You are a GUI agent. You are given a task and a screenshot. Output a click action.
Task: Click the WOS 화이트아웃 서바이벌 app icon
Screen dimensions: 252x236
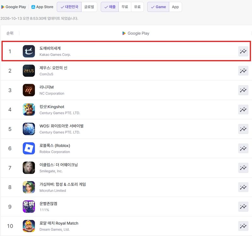tap(29, 129)
